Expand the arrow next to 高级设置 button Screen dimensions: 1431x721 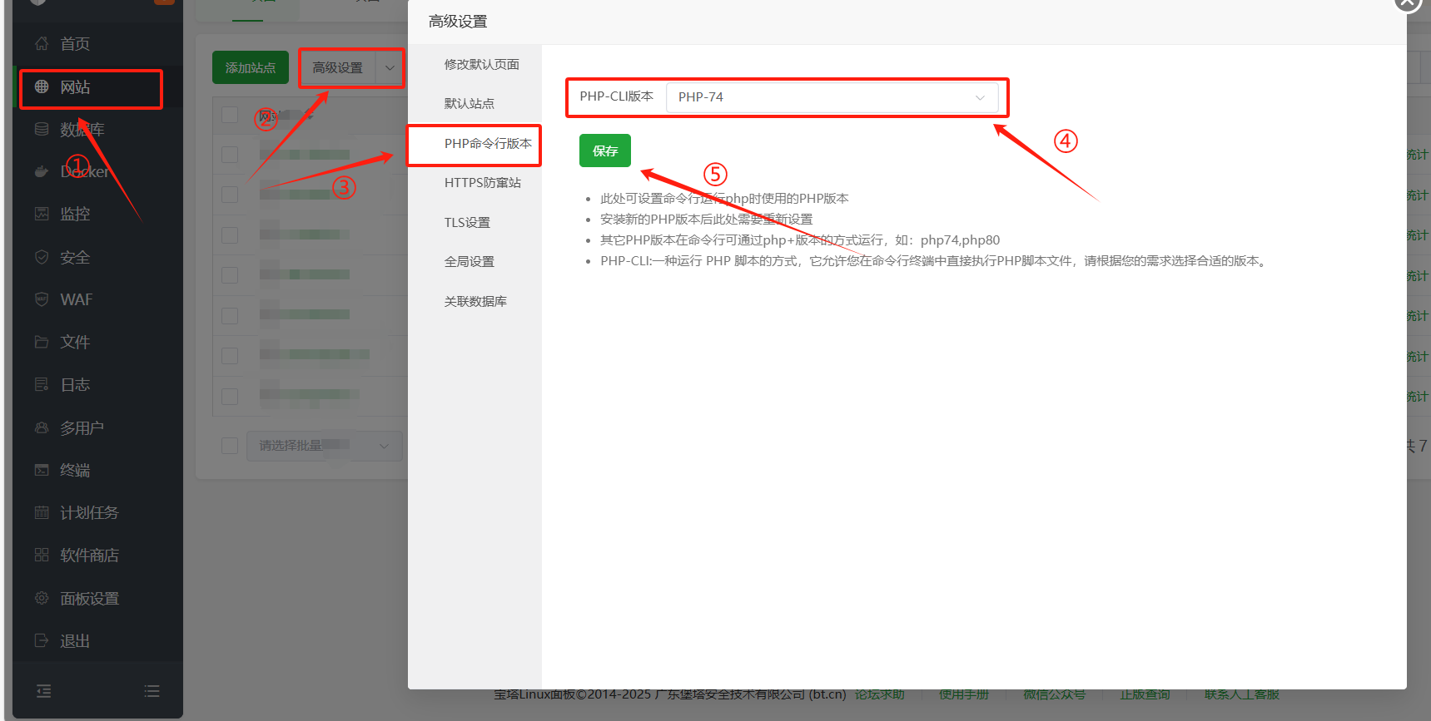(390, 68)
